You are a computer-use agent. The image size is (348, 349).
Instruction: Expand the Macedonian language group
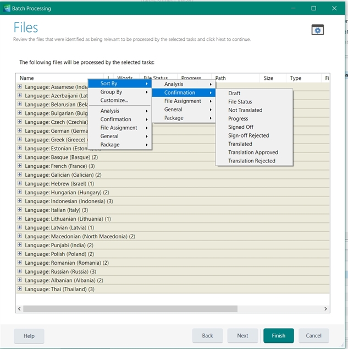20,236
